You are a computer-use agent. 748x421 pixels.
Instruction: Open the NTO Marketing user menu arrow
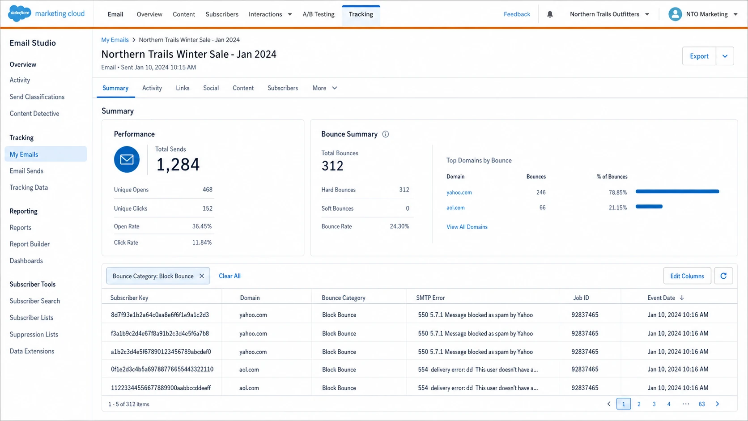735,14
